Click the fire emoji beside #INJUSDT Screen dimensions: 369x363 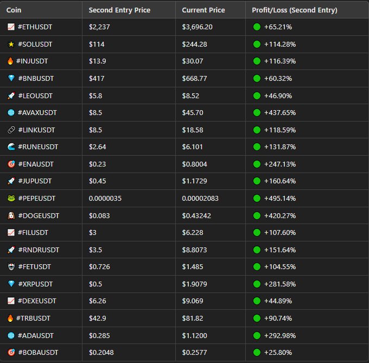(10, 61)
